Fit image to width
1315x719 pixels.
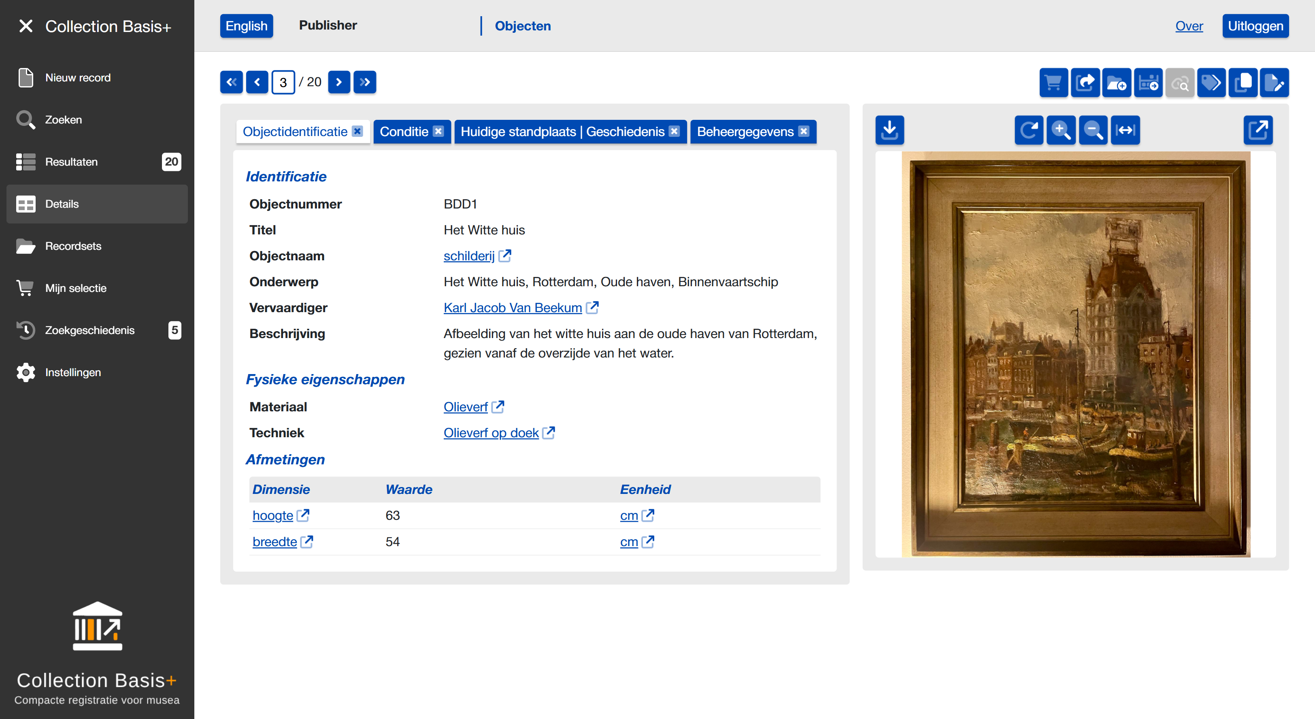(x=1125, y=130)
